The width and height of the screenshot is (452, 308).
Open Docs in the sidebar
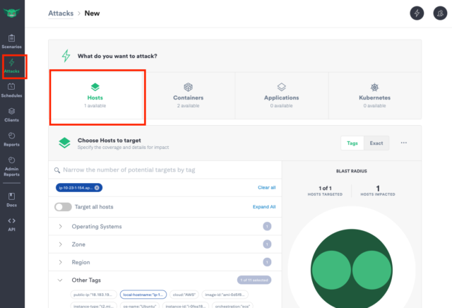pyautogui.click(x=11, y=200)
